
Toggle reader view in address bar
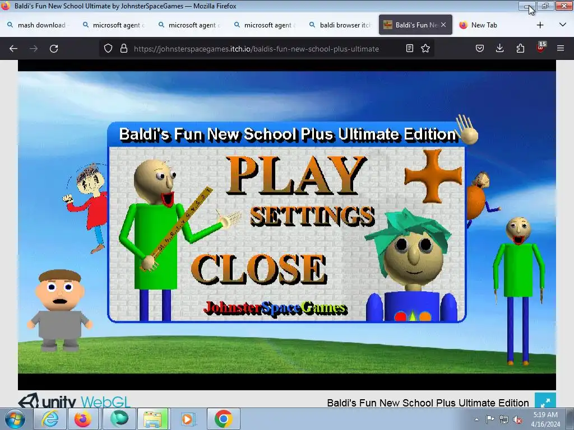coord(410,48)
